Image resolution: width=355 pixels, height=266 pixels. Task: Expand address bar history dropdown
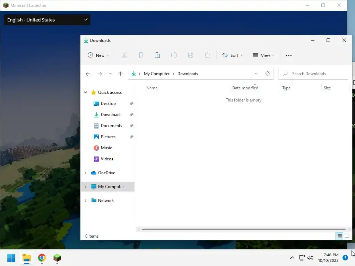click(x=256, y=73)
